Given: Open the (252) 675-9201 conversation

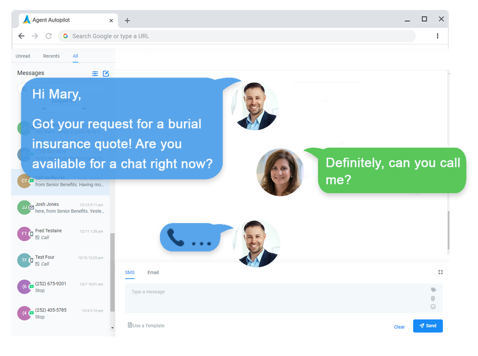Looking at the screenshot, I should [x=61, y=287].
